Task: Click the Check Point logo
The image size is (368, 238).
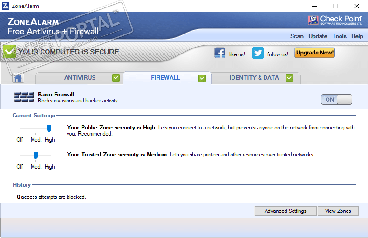Action: click(335, 20)
